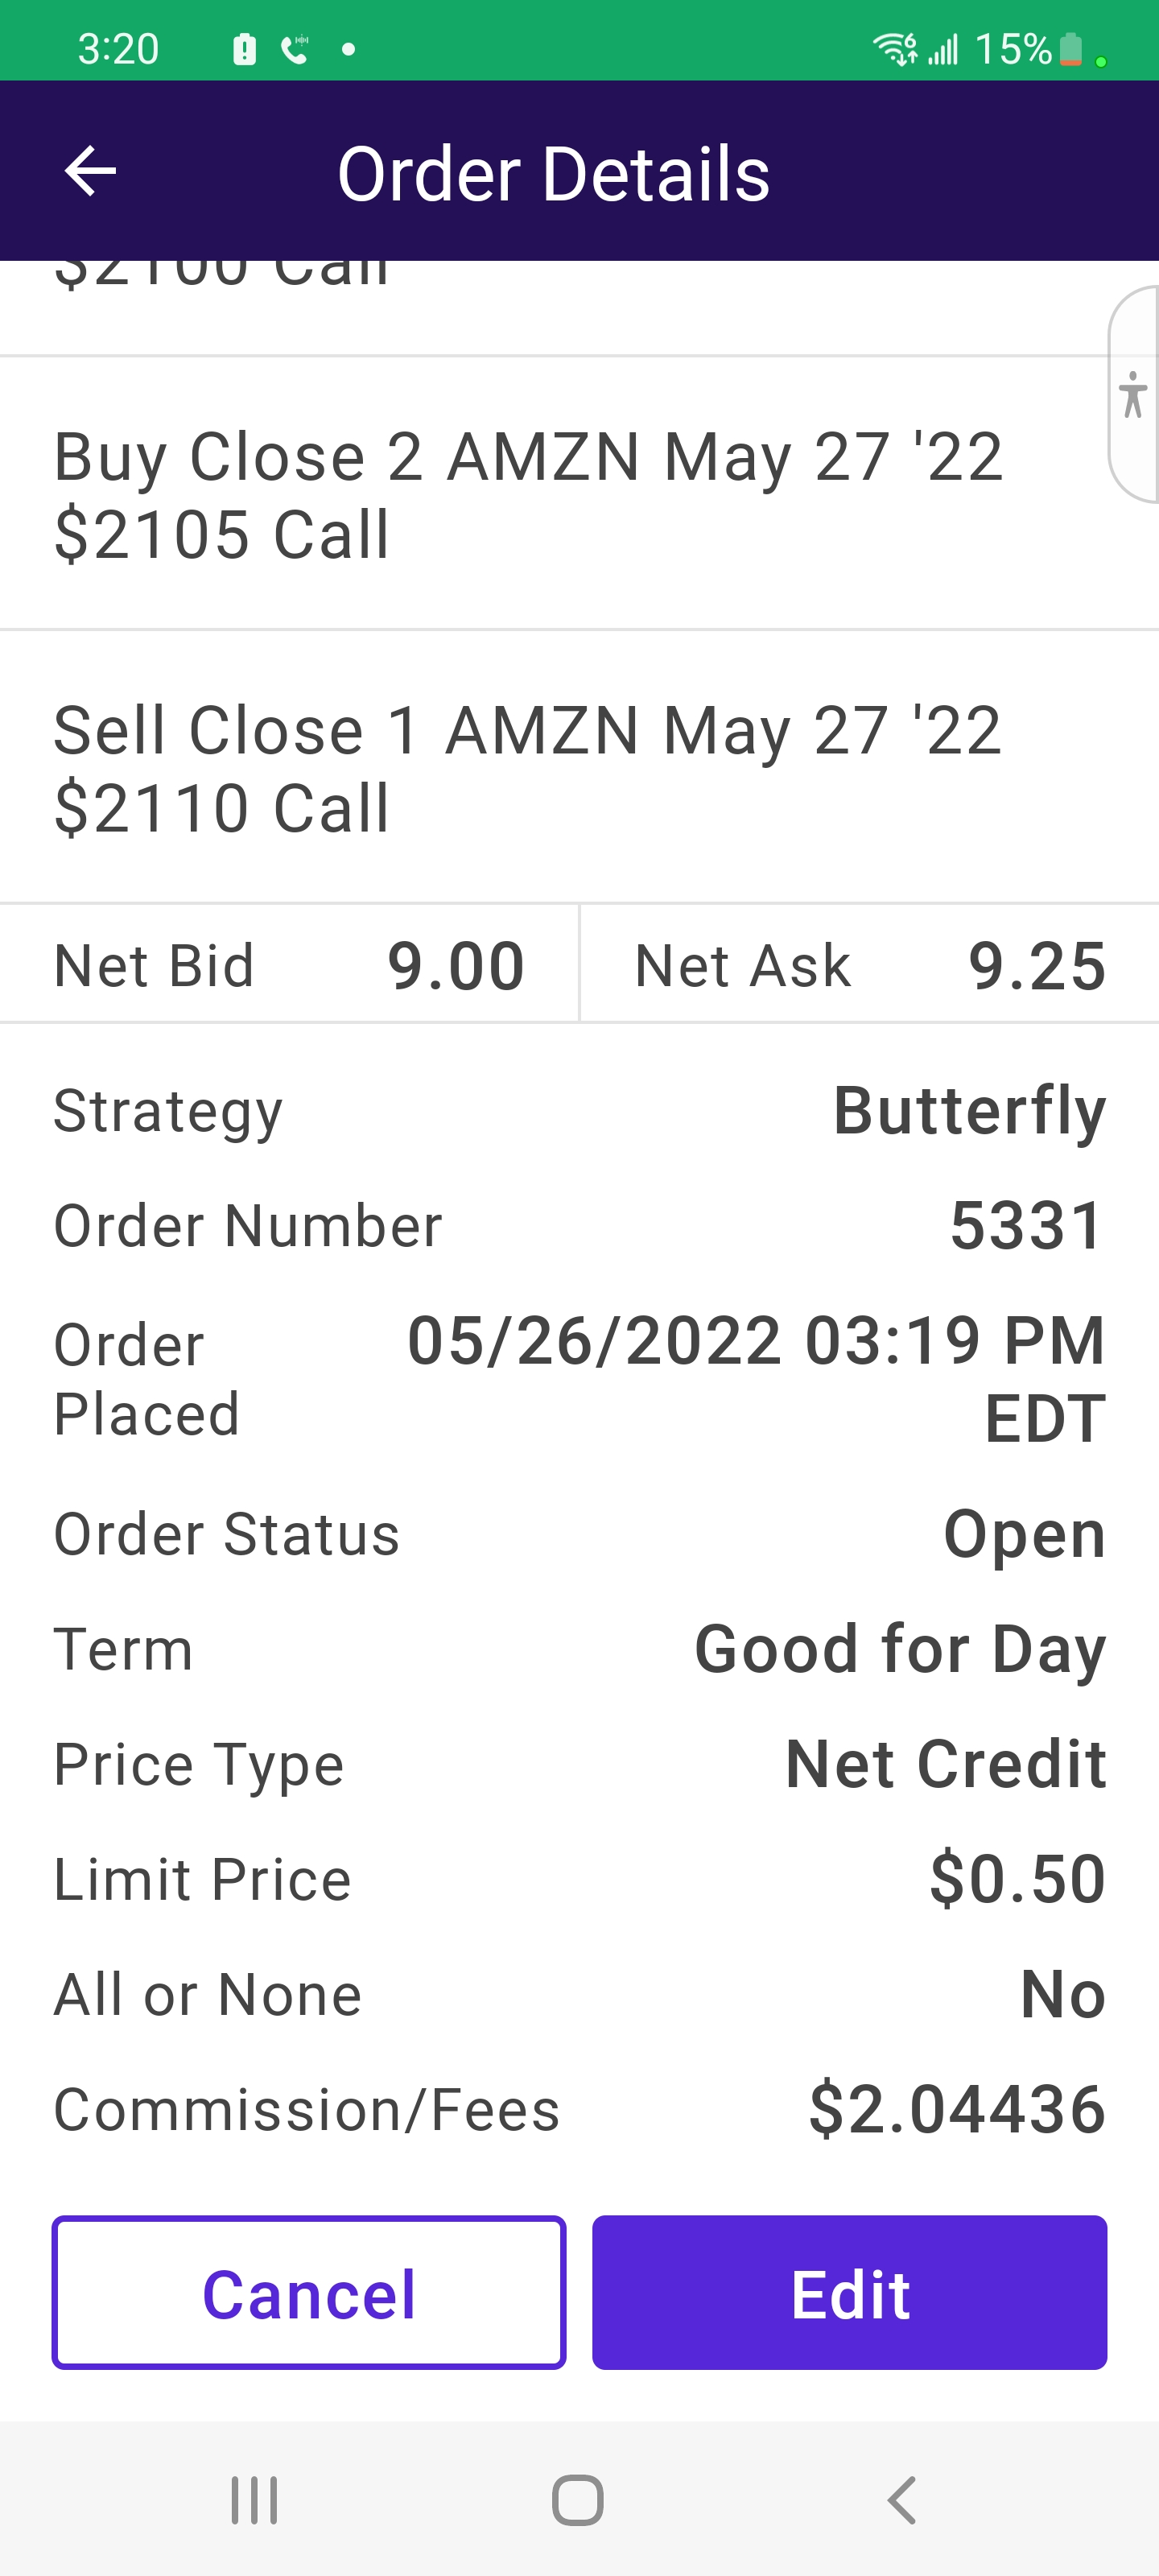Image resolution: width=1159 pixels, height=2576 pixels.
Task: Tap Android recent apps navigation icon
Action: tap(254, 2500)
